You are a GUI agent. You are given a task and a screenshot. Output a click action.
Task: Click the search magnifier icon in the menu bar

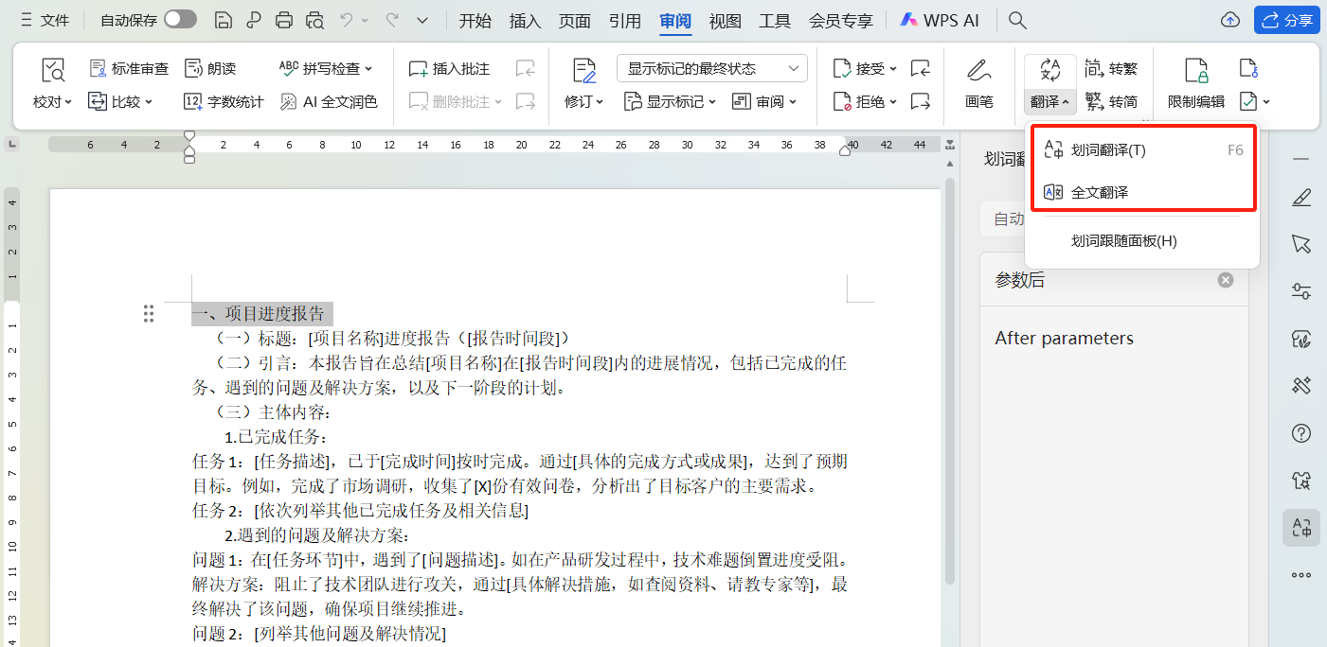coord(1017,20)
